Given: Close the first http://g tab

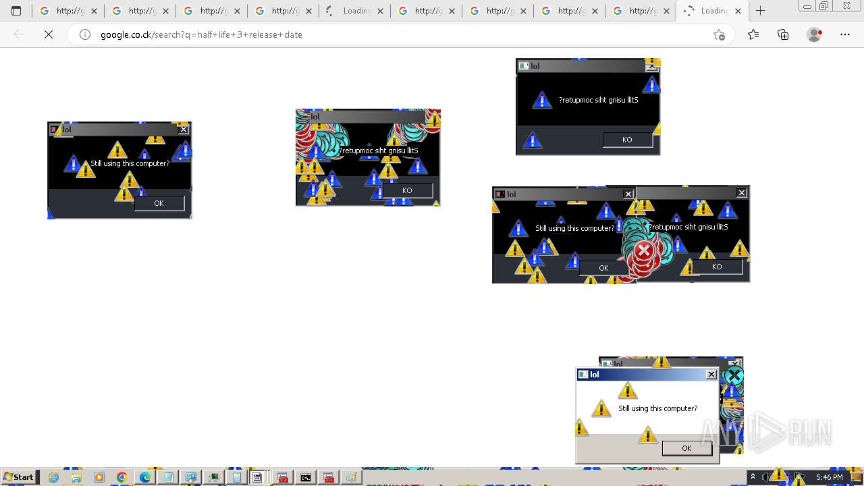Looking at the screenshot, I should [x=94, y=11].
